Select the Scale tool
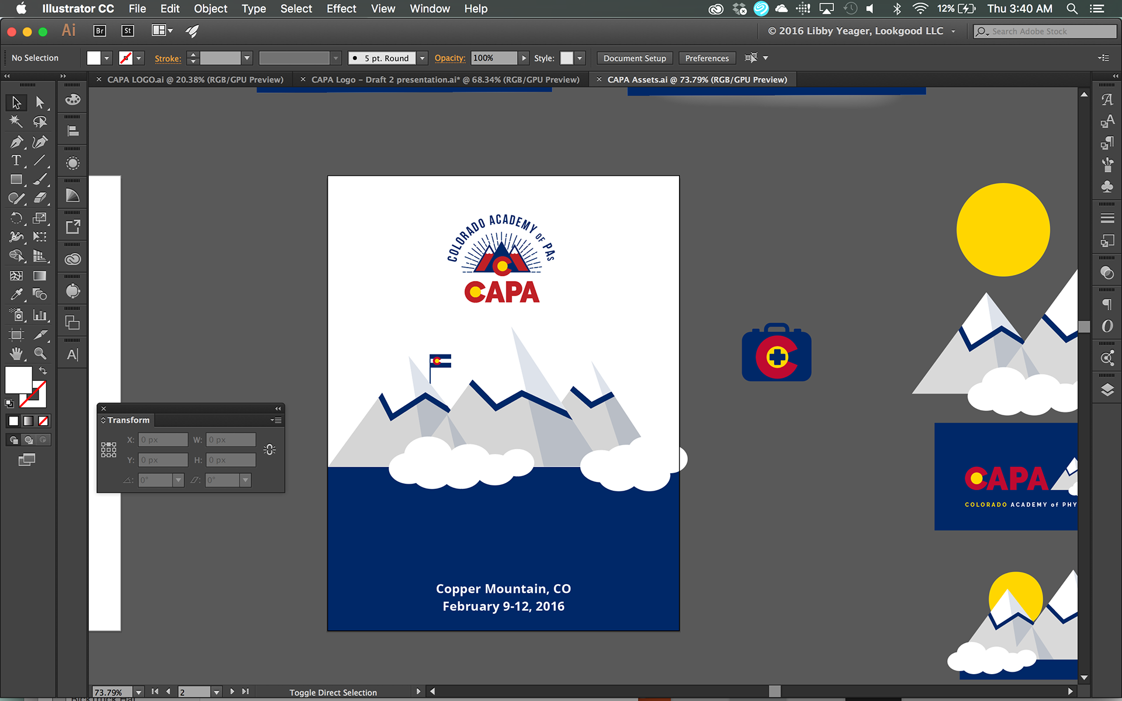This screenshot has width=1122, height=701. click(40, 218)
